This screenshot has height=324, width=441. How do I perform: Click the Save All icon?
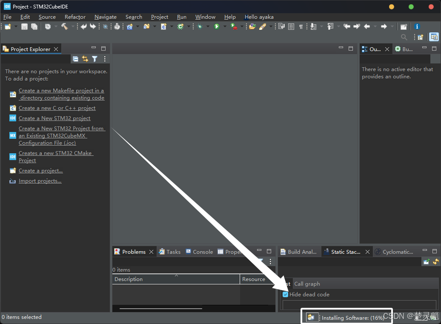pyautogui.click(x=34, y=26)
